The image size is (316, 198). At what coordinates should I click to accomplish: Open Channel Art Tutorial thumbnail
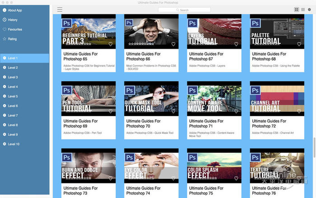(277, 99)
